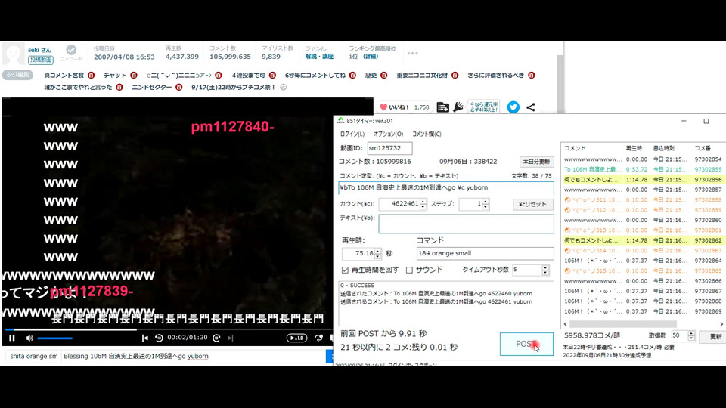
Task: Open the x1.0 playback speed selector
Action: [x=296, y=338]
